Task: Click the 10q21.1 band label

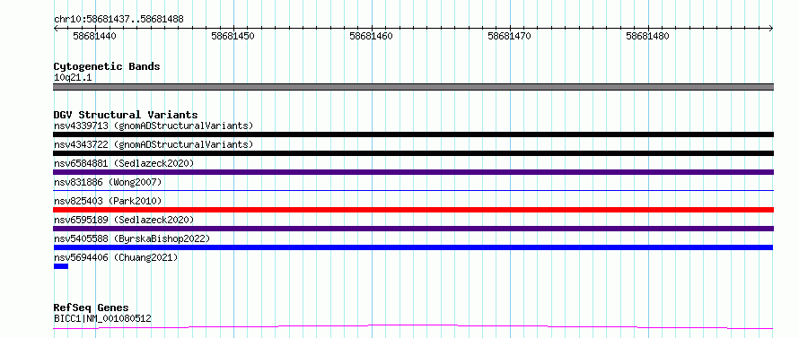Action: tap(73, 78)
